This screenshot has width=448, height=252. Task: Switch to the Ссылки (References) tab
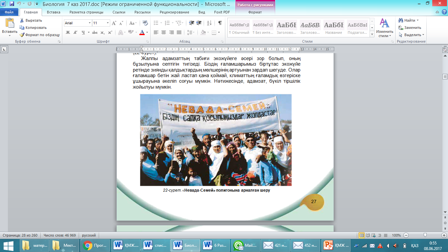pyautogui.click(x=119, y=12)
